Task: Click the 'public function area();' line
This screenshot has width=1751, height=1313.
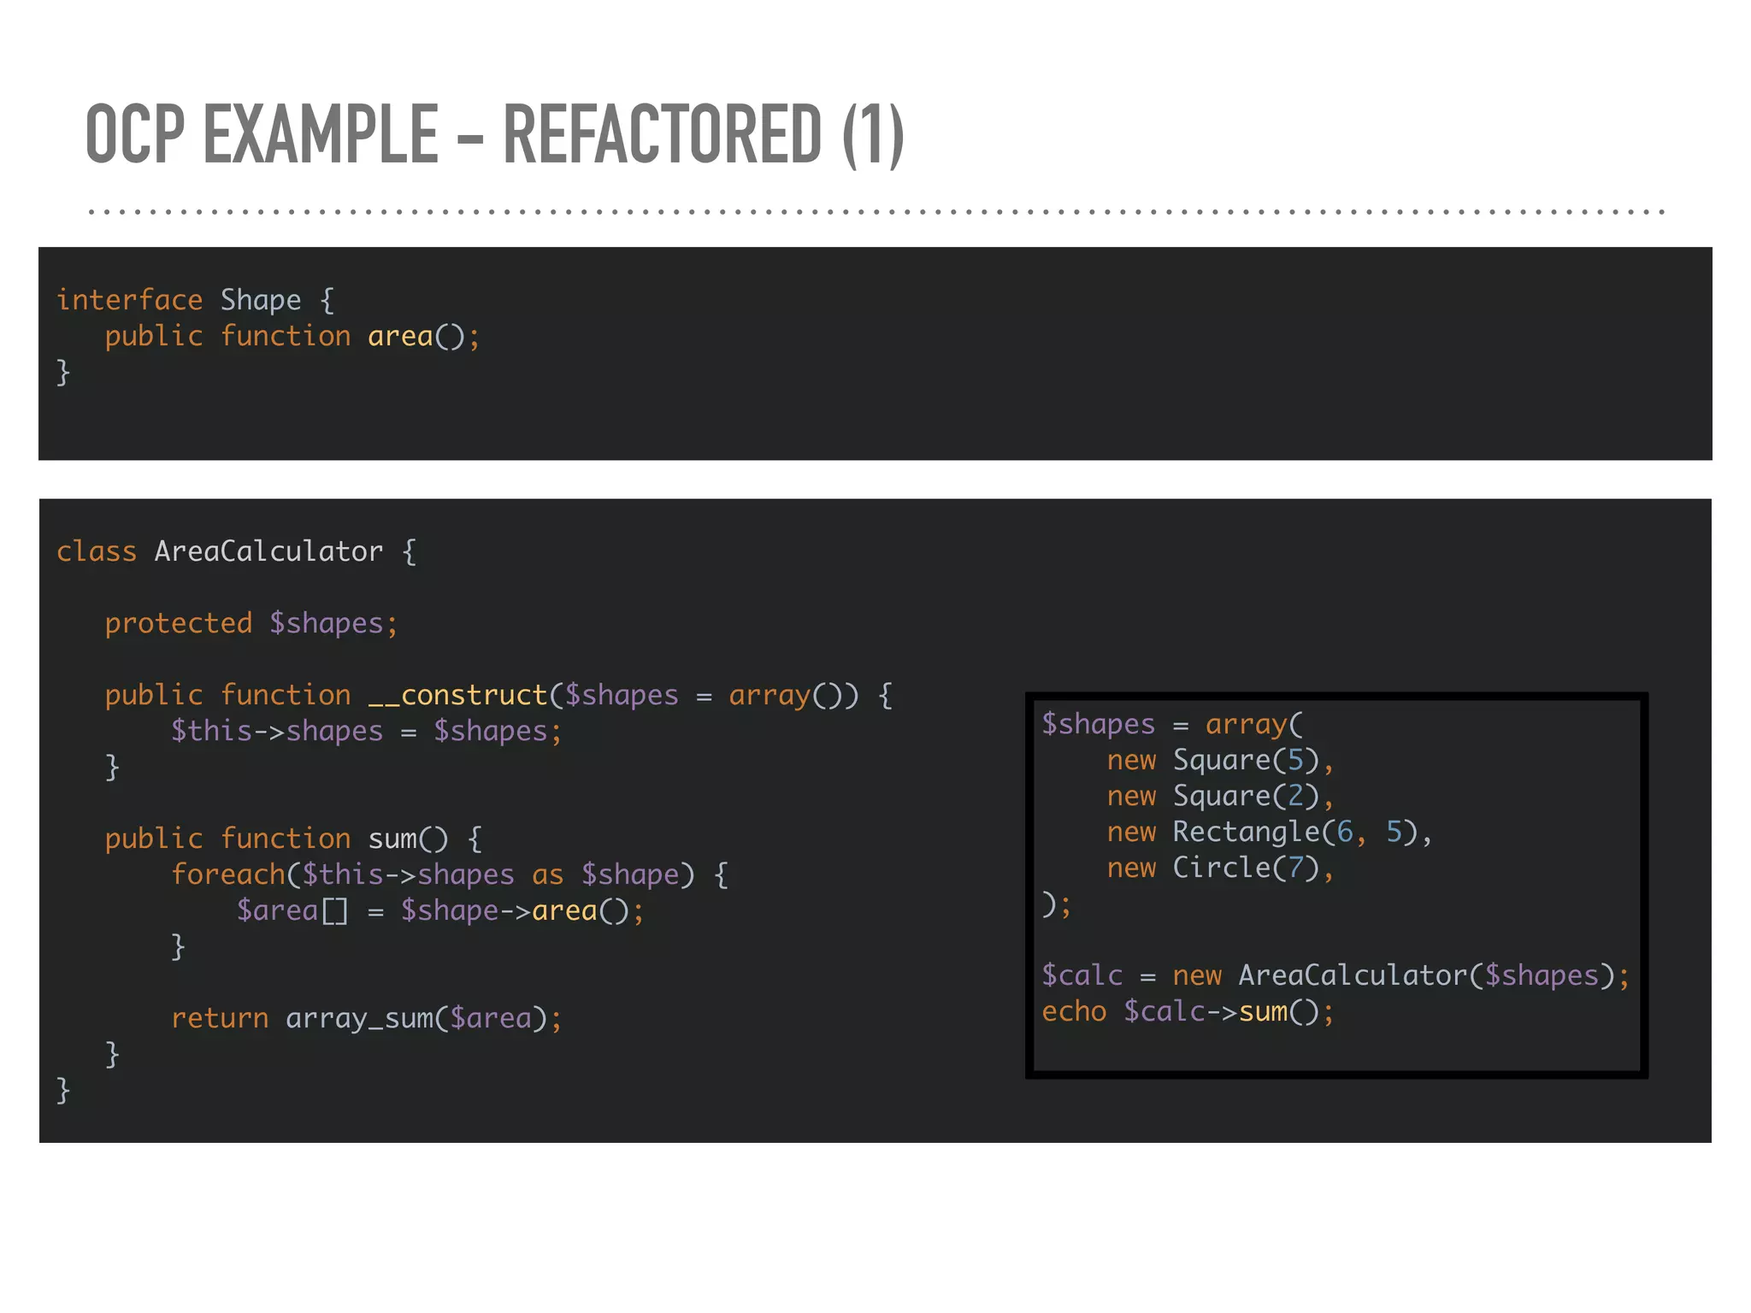Action: [x=292, y=336]
